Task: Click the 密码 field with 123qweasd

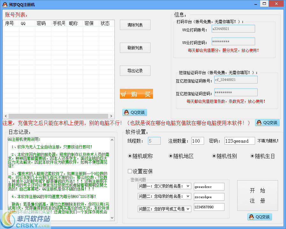Action: point(240,141)
